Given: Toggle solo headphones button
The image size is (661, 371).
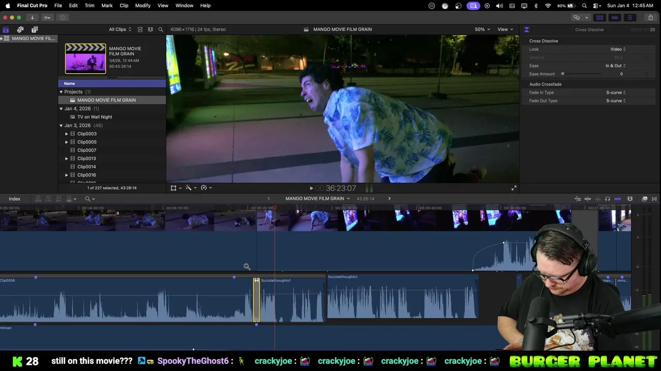Looking at the screenshot, I should [x=607, y=199].
